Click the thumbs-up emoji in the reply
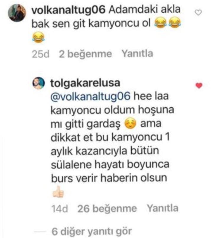Image resolution: width=220 pixels, height=238 pixels. click(58, 192)
